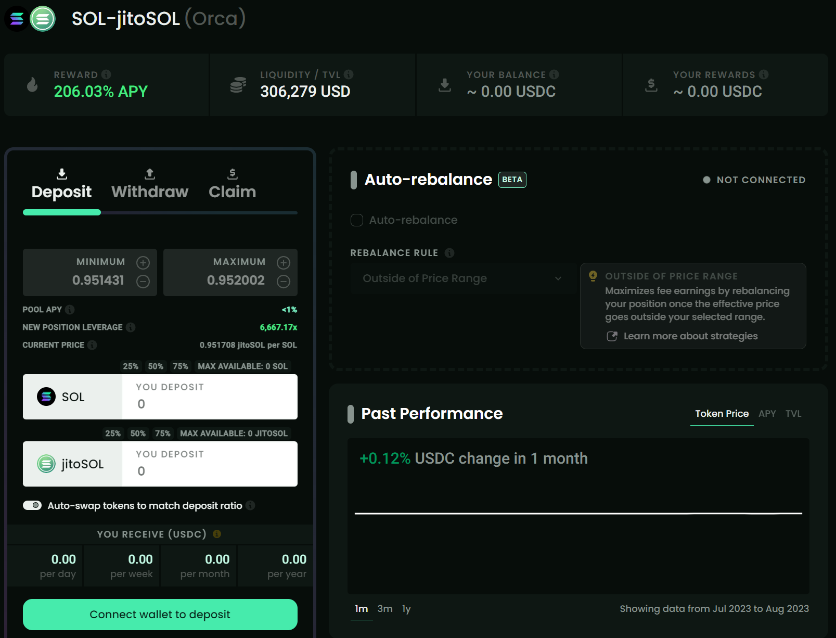Increase the Minimum price with plus icon
Viewport: 836px width, 638px height.
143,263
